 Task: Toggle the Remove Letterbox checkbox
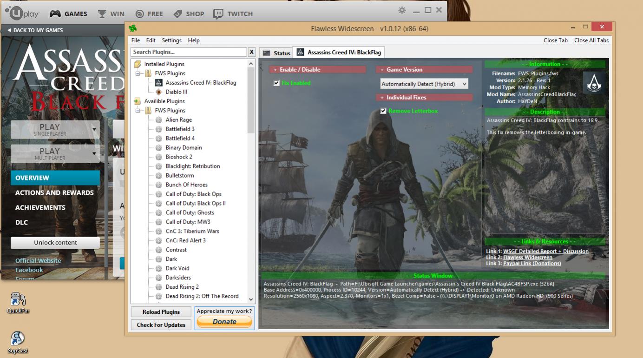[383, 111]
